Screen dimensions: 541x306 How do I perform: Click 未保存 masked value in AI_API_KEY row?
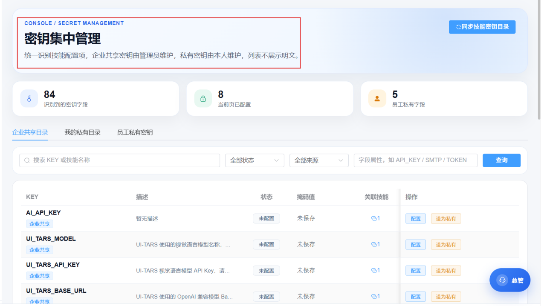click(x=306, y=218)
